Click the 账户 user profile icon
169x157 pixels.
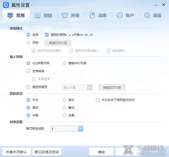[120, 15]
